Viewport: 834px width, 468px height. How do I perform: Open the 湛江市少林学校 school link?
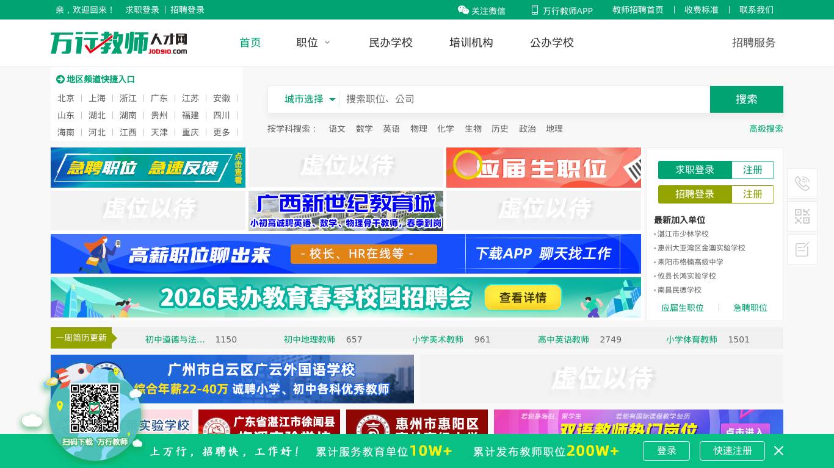click(x=683, y=234)
